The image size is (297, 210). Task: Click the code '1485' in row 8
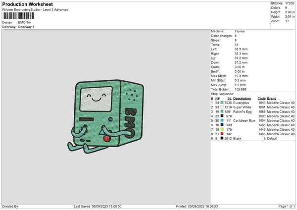262,134
